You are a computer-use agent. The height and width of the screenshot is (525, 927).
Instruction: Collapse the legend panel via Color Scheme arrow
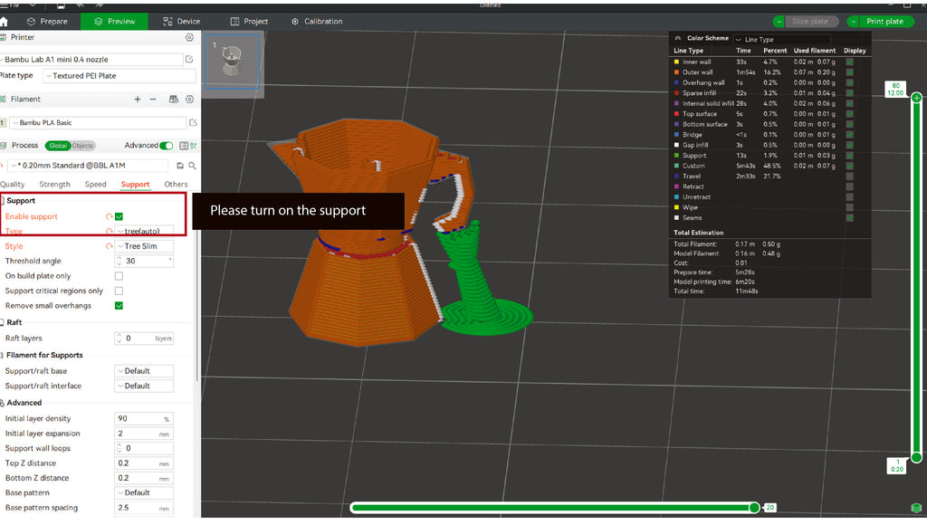click(677, 38)
